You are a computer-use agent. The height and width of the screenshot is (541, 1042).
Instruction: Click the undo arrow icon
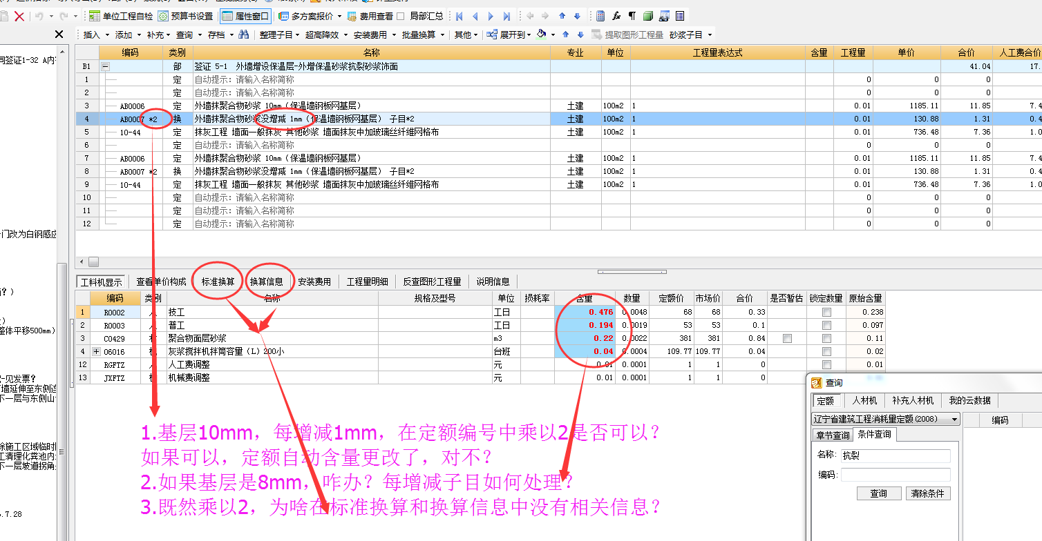(40, 16)
